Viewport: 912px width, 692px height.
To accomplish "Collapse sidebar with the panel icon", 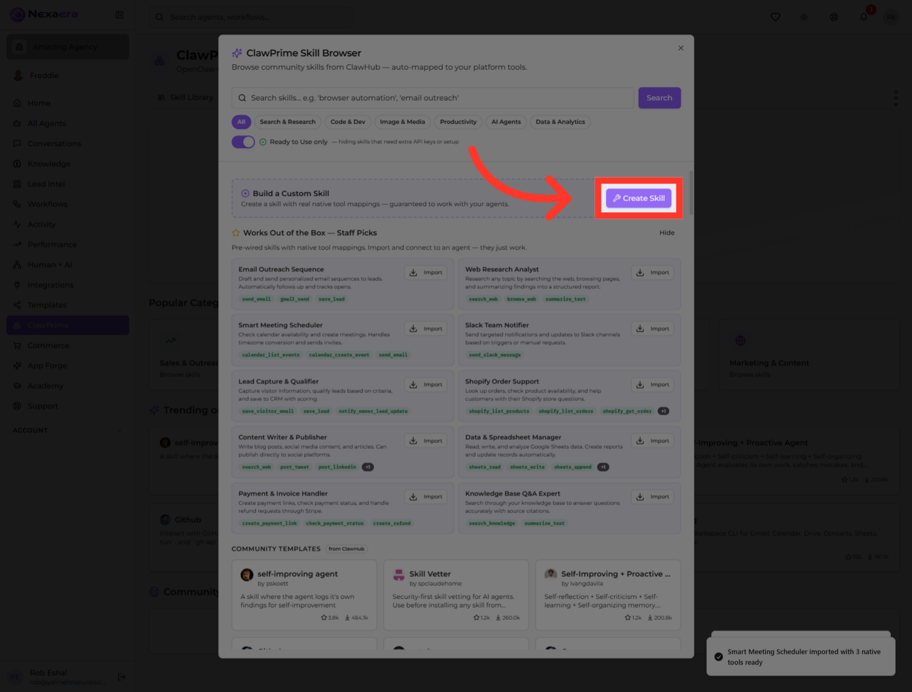I will 119,15.
